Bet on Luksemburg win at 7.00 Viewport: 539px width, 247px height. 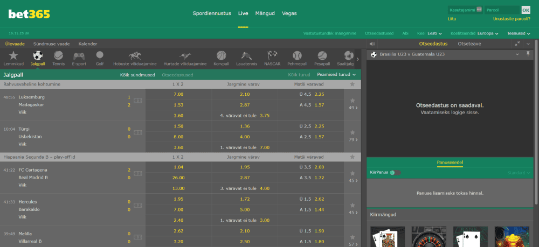178,94
